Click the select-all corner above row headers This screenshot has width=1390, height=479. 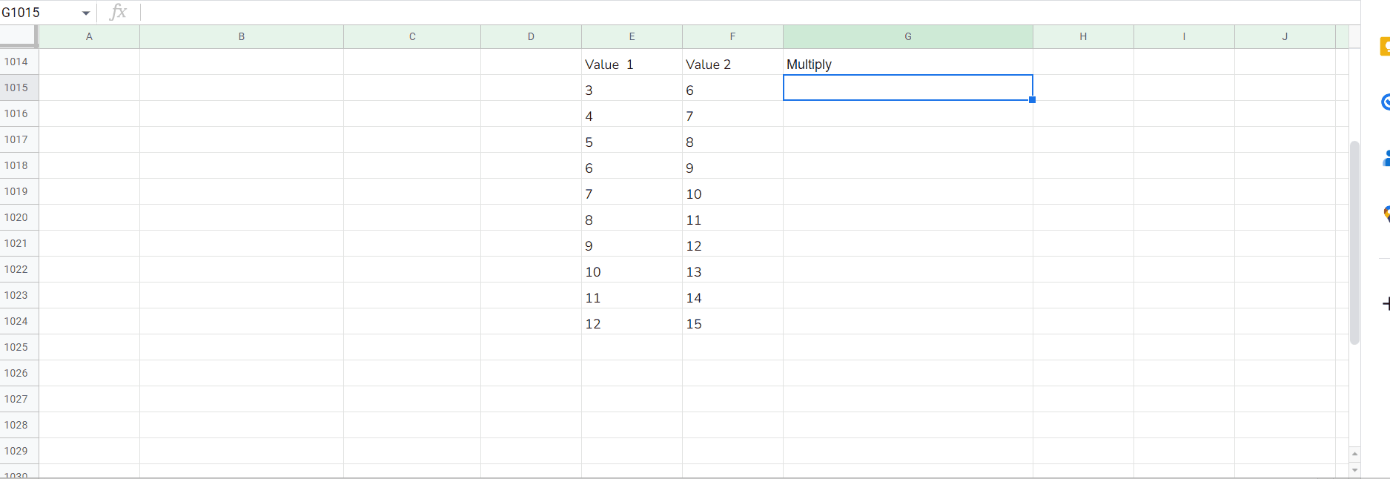tap(19, 35)
